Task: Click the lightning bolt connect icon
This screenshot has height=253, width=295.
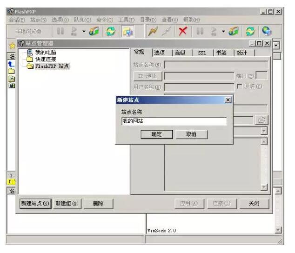Action: (x=153, y=32)
